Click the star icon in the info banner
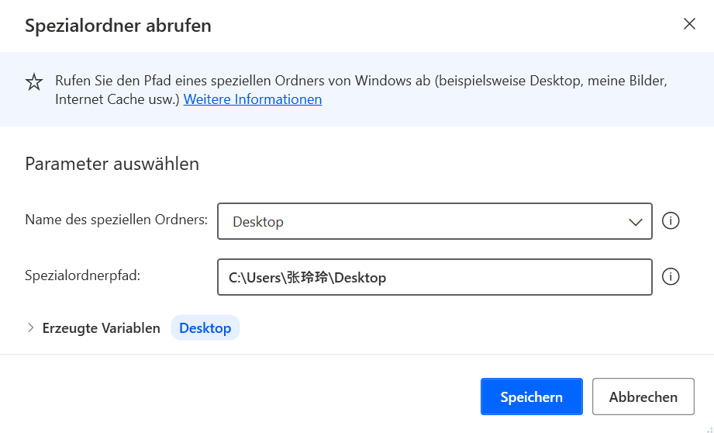This screenshot has width=714, height=433. pos(34,82)
